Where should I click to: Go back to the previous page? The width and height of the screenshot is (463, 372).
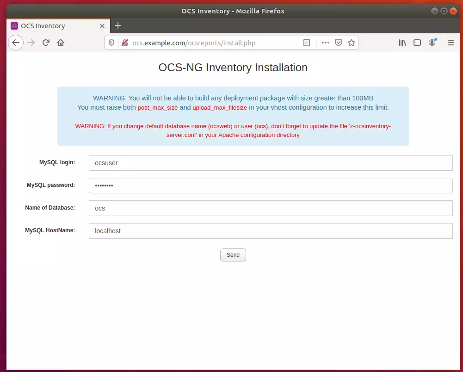click(16, 43)
